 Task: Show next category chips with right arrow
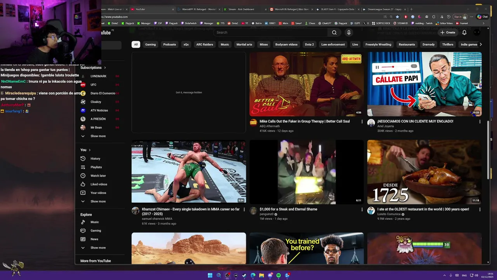point(481,44)
